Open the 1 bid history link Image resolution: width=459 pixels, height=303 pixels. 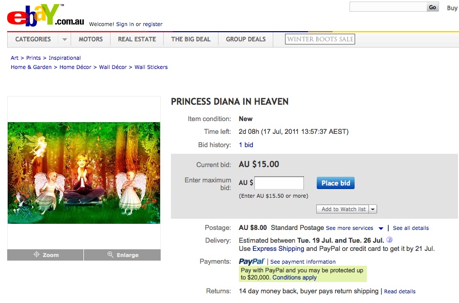[246, 145]
